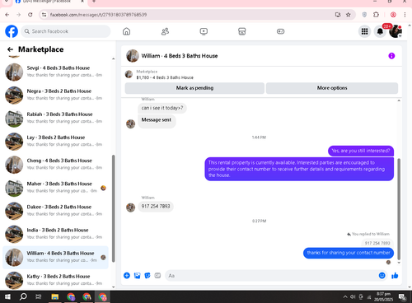This screenshot has width=412, height=303.
Task: View site information icon in address bar
Action: coord(44,15)
